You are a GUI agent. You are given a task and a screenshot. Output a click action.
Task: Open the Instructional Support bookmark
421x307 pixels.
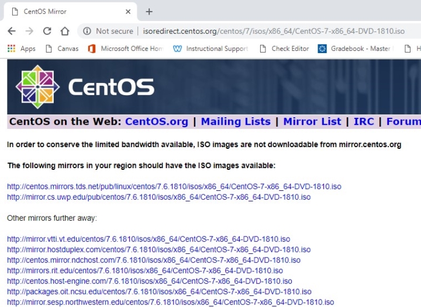[x=211, y=48]
